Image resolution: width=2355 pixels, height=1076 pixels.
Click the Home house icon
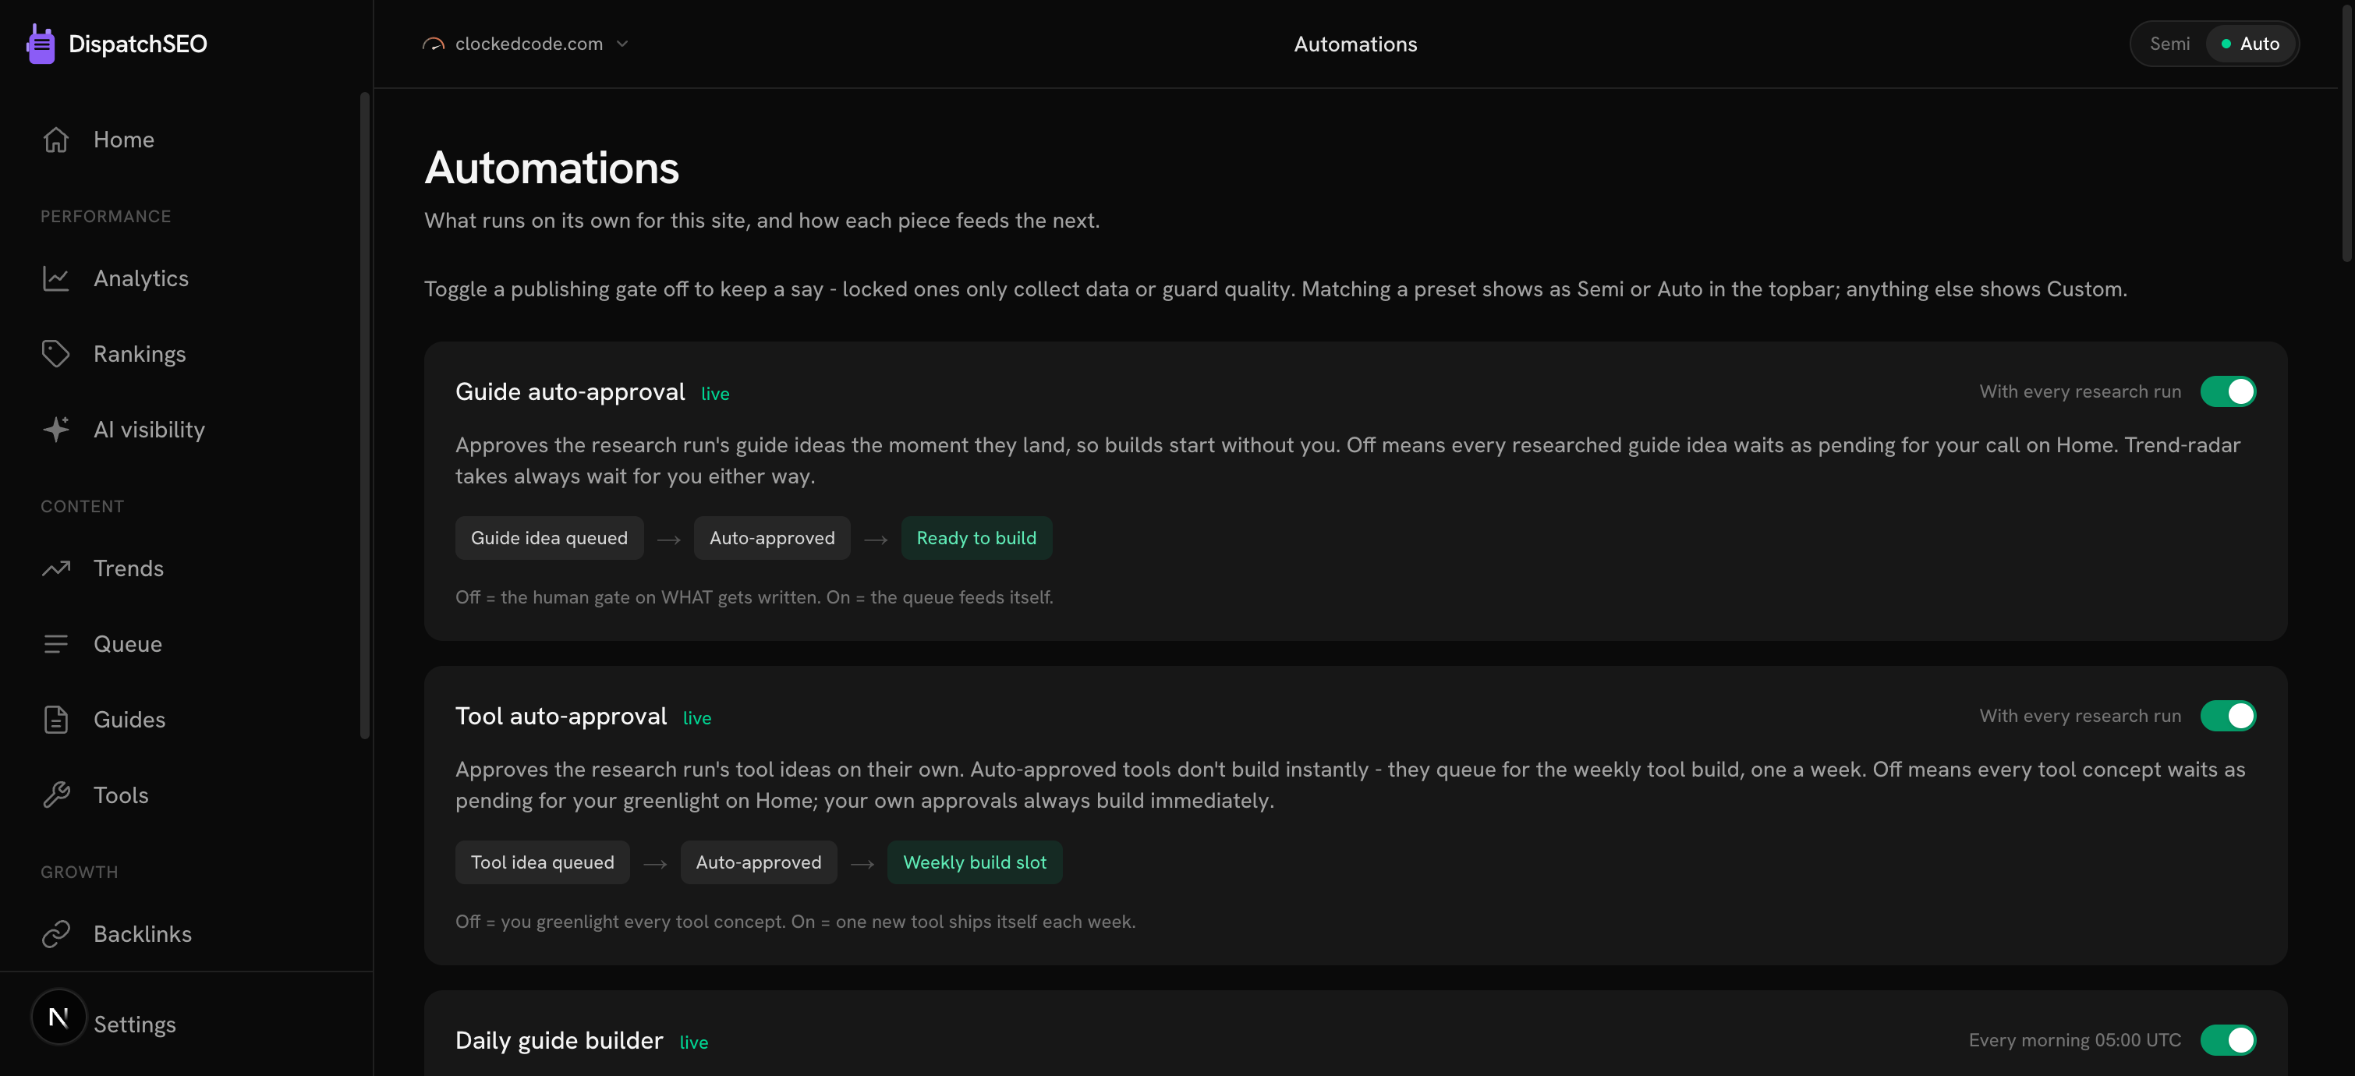(56, 140)
